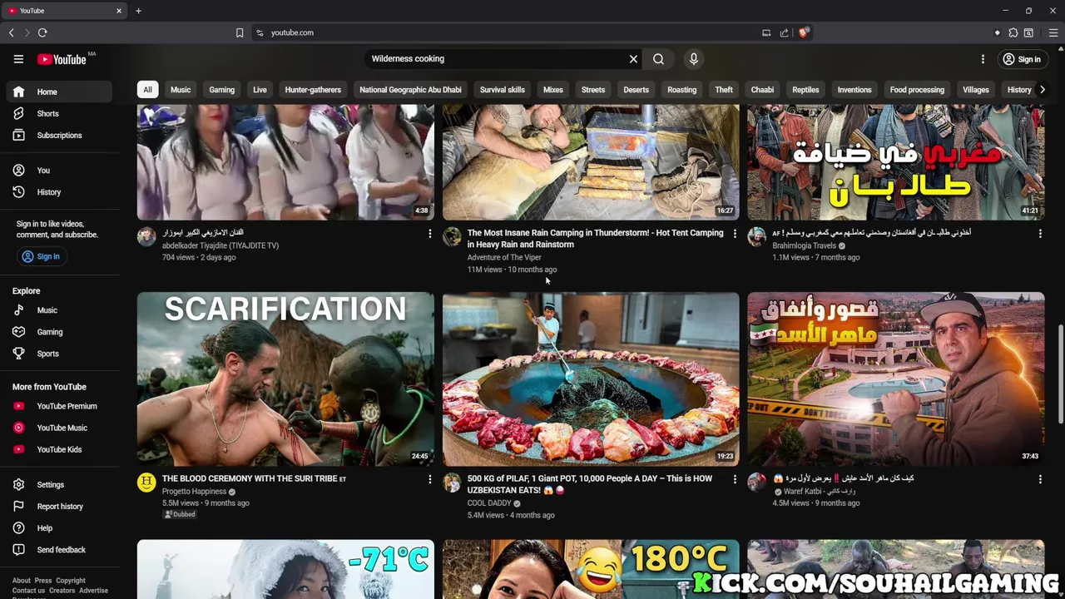Select the All filter chip
1065x599 pixels.
[x=147, y=90]
